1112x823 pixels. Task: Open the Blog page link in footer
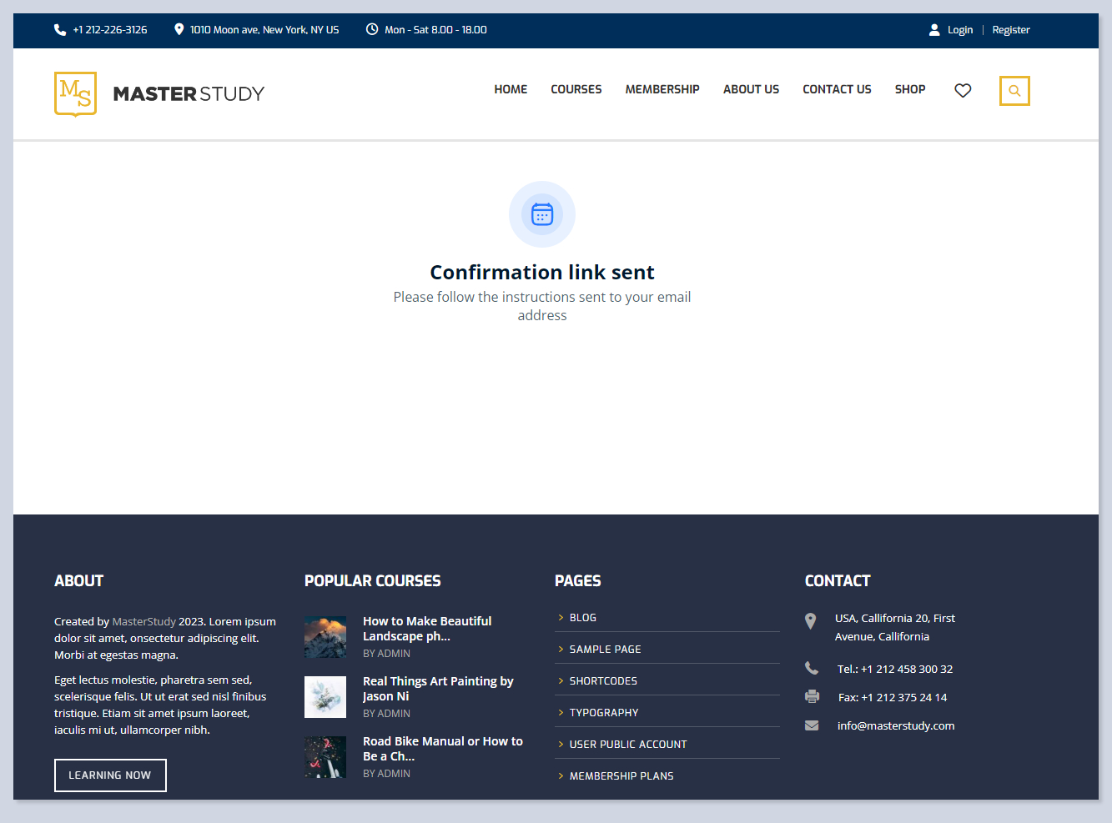click(583, 618)
